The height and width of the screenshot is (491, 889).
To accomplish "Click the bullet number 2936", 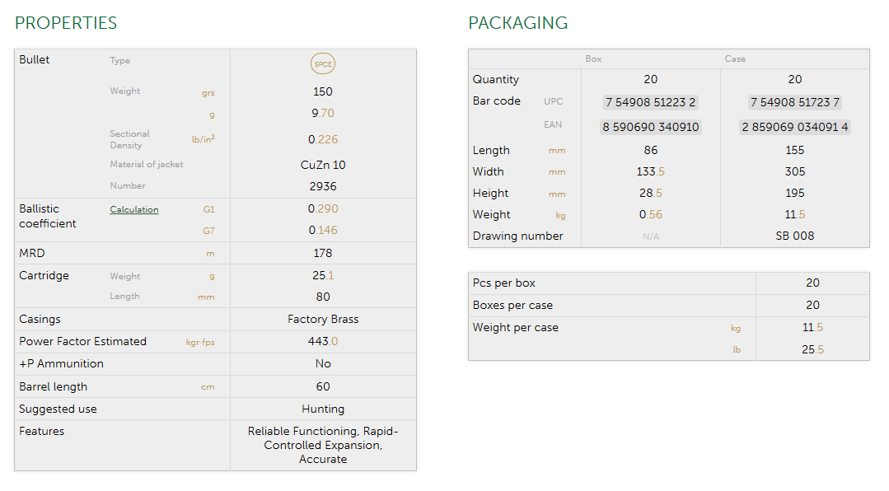I will [323, 187].
